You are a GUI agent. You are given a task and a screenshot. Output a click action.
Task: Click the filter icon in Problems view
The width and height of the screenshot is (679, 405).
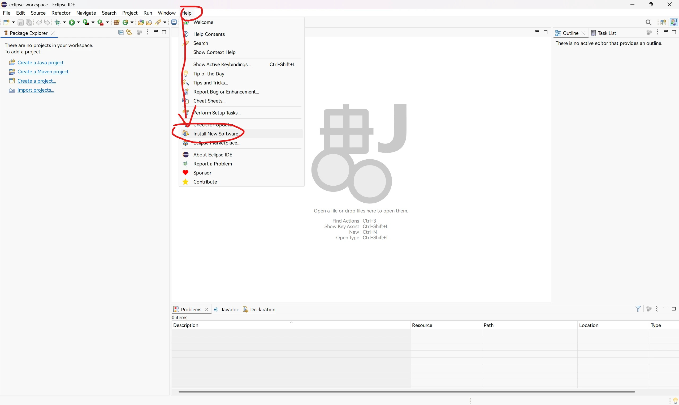point(638,309)
